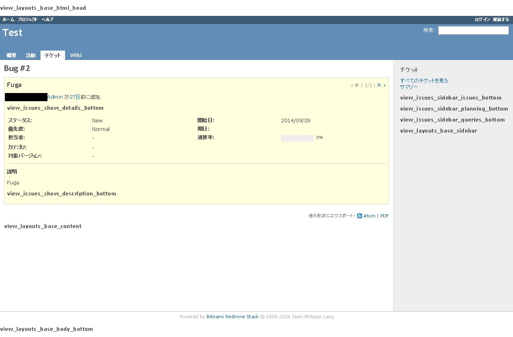Screen dimensions: 513x337
Task: Export the issue via Atom
Action: [369, 216]
